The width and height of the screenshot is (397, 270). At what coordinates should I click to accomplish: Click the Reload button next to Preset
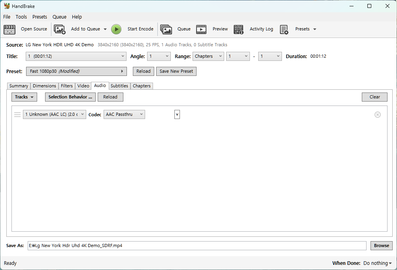coord(144,72)
